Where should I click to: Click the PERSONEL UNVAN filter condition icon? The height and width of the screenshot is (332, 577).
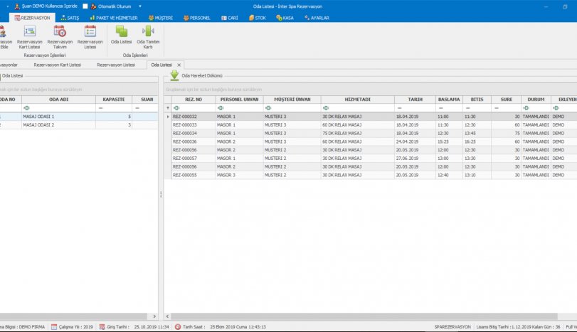[x=221, y=108]
